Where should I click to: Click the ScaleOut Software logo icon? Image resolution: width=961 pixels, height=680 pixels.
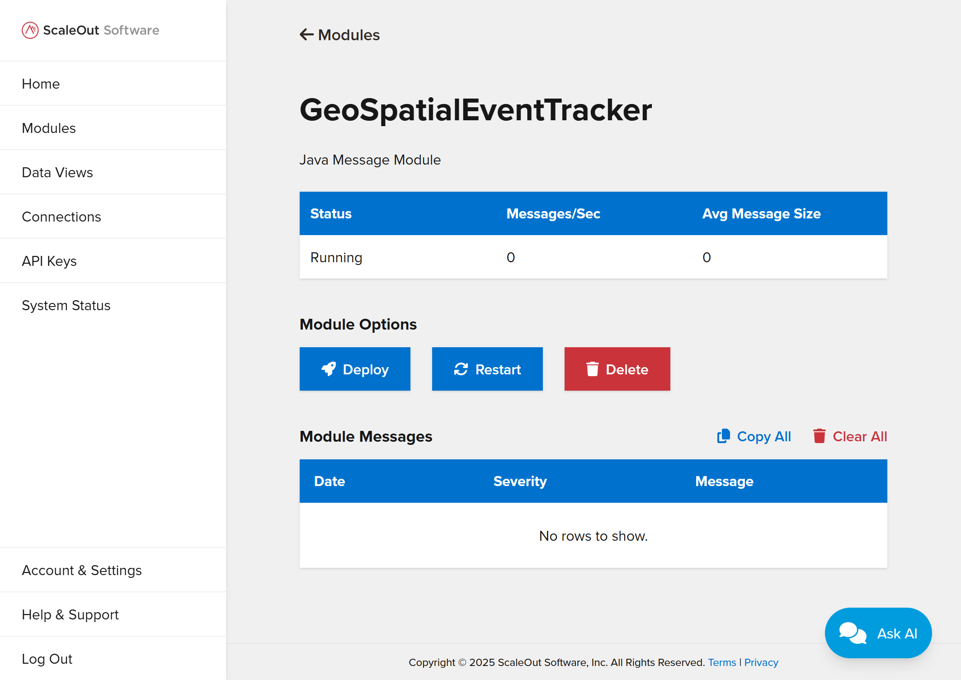(x=30, y=30)
